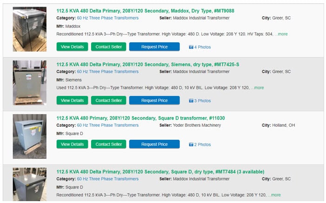326x203 pixels.
Task: Open category link on Yoder Brothers listing
Action: pos(108,125)
